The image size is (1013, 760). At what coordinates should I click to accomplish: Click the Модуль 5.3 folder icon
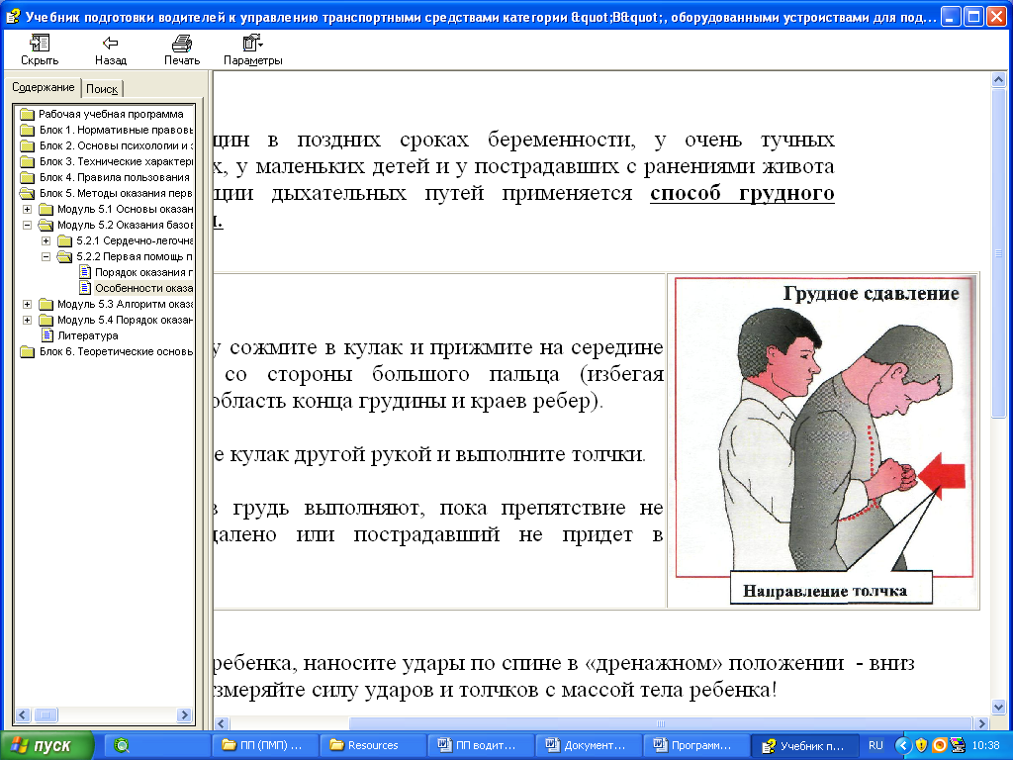tap(46, 305)
